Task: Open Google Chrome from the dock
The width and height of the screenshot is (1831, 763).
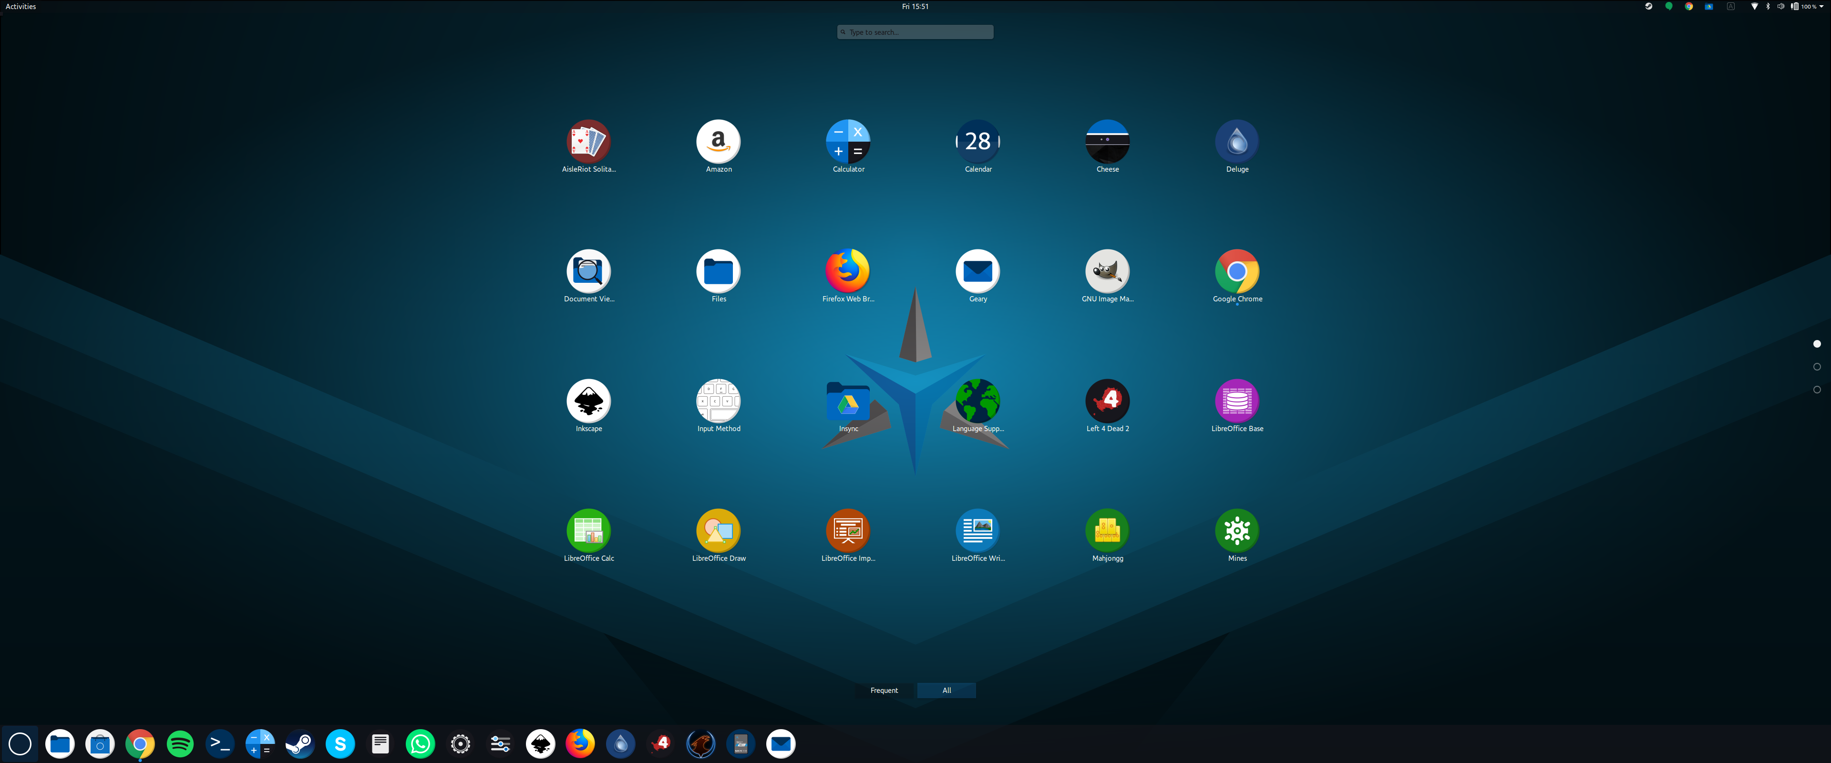Action: pos(140,744)
